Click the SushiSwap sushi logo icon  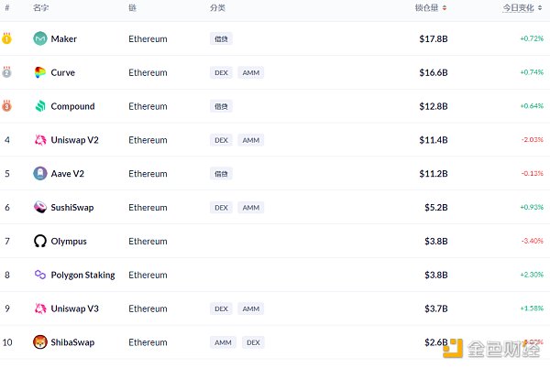[x=40, y=207]
